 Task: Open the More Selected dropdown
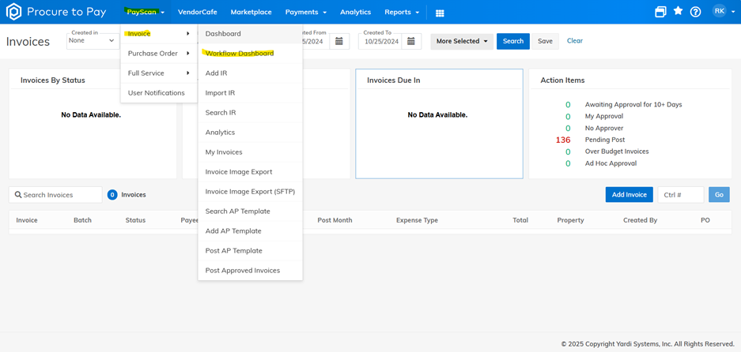462,42
